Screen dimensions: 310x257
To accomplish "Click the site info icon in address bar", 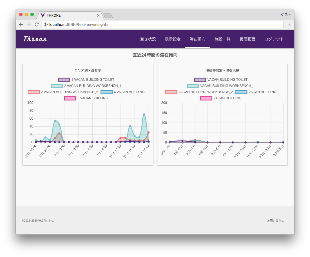I will pos(45,24).
